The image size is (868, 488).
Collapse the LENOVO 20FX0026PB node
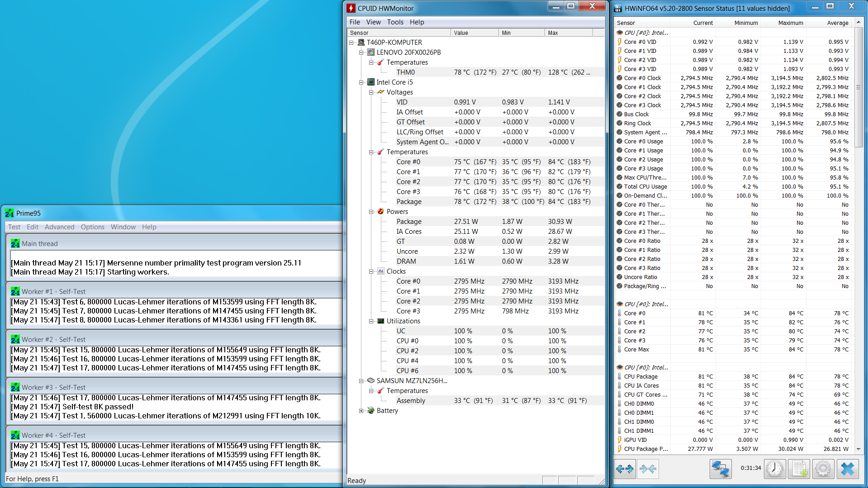[361, 52]
